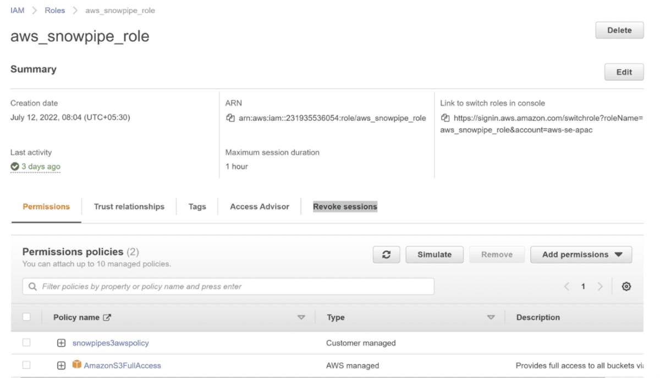
Task: Toggle the select-all checkbox in the table header
Action: tap(26, 317)
